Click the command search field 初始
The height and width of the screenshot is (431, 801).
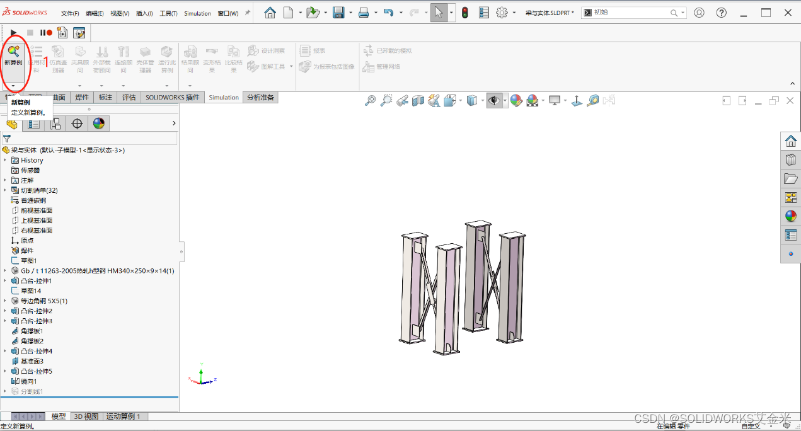pos(633,13)
